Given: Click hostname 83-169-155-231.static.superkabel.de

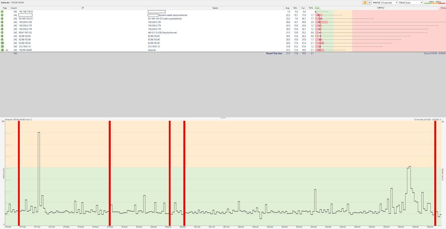Looking at the screenshot, I should coord(165,18).
